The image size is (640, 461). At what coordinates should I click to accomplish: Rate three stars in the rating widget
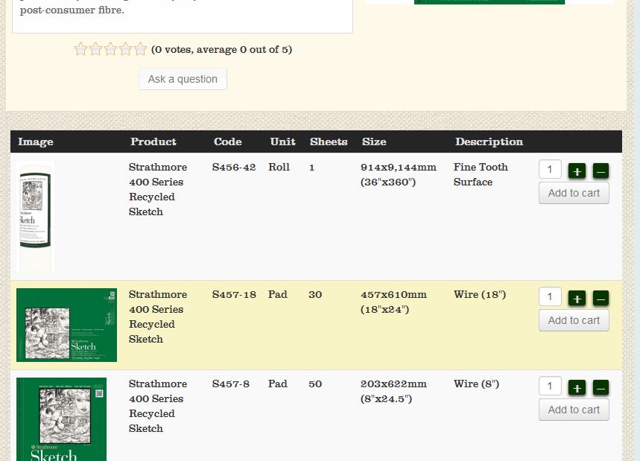[x=110, y=49]
